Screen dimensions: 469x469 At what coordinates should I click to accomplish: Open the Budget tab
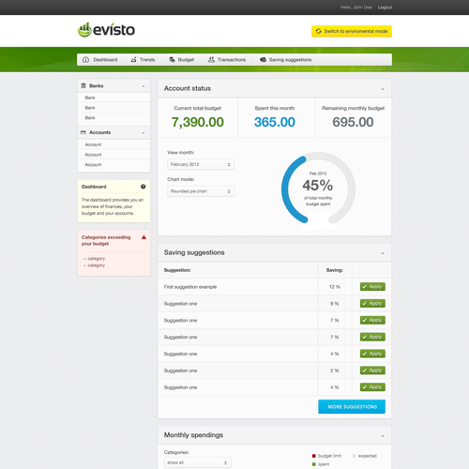point(182,60)
